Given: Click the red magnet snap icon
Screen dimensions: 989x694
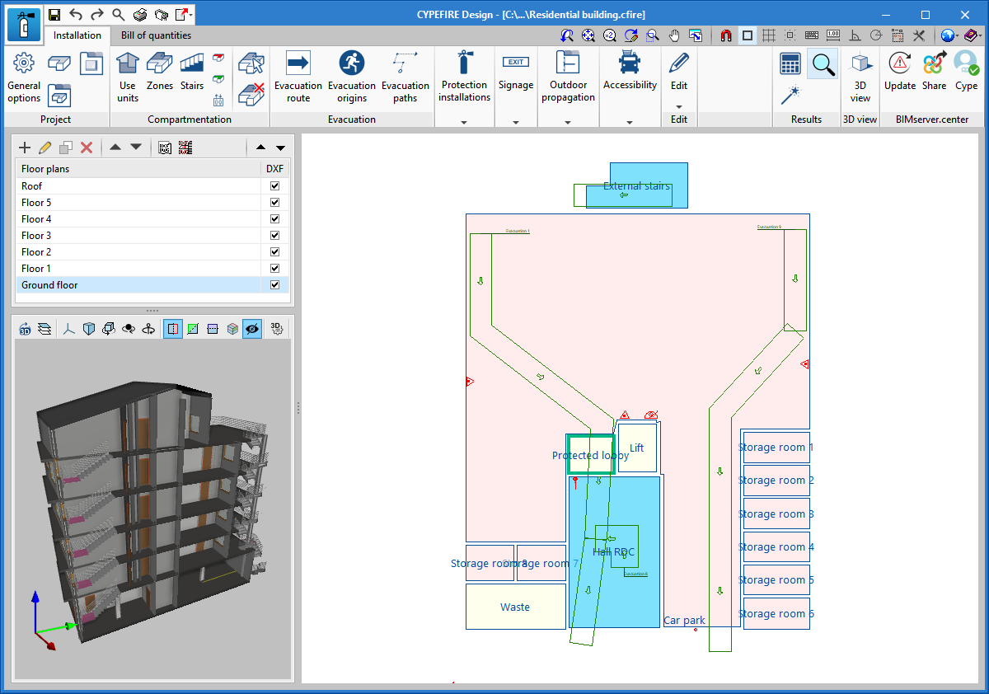Looking at the screenshot, I should click(x=726, y=35).
